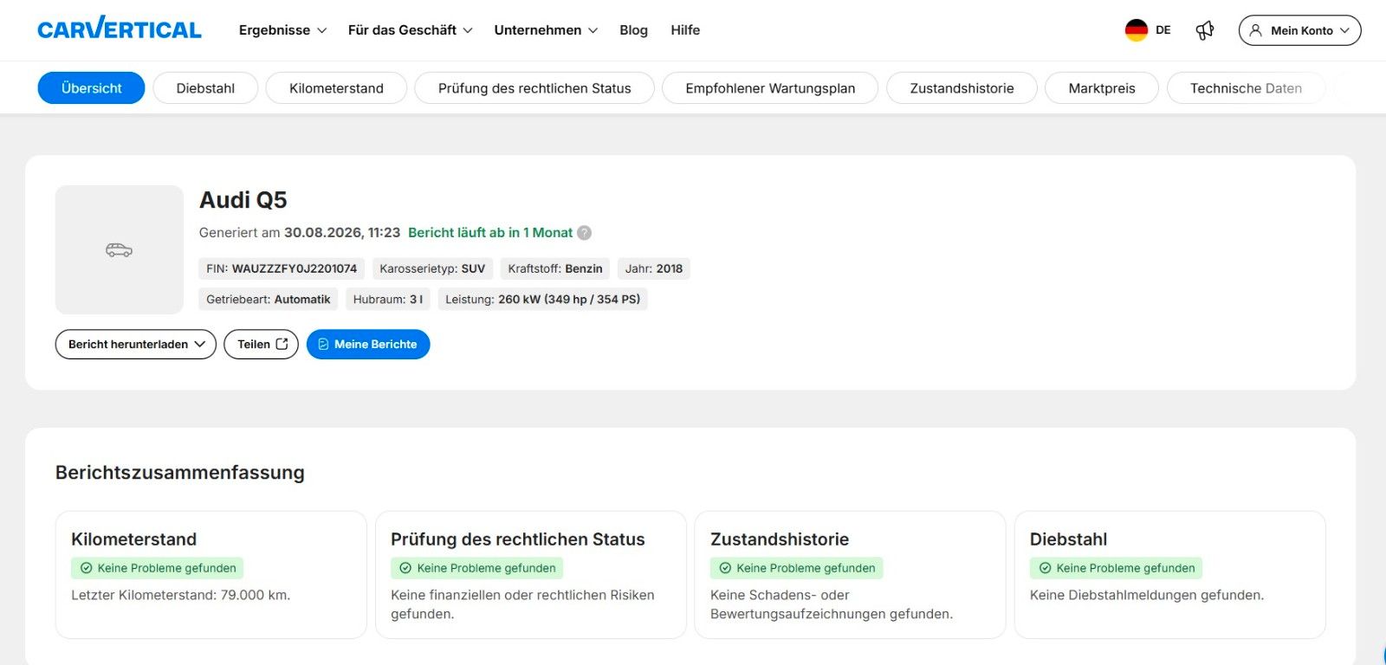The width and height of the screenshot is (1386, 665).
Task: Open the Empfohlener Wartungsplan tab
Action: tap(770, 88)
